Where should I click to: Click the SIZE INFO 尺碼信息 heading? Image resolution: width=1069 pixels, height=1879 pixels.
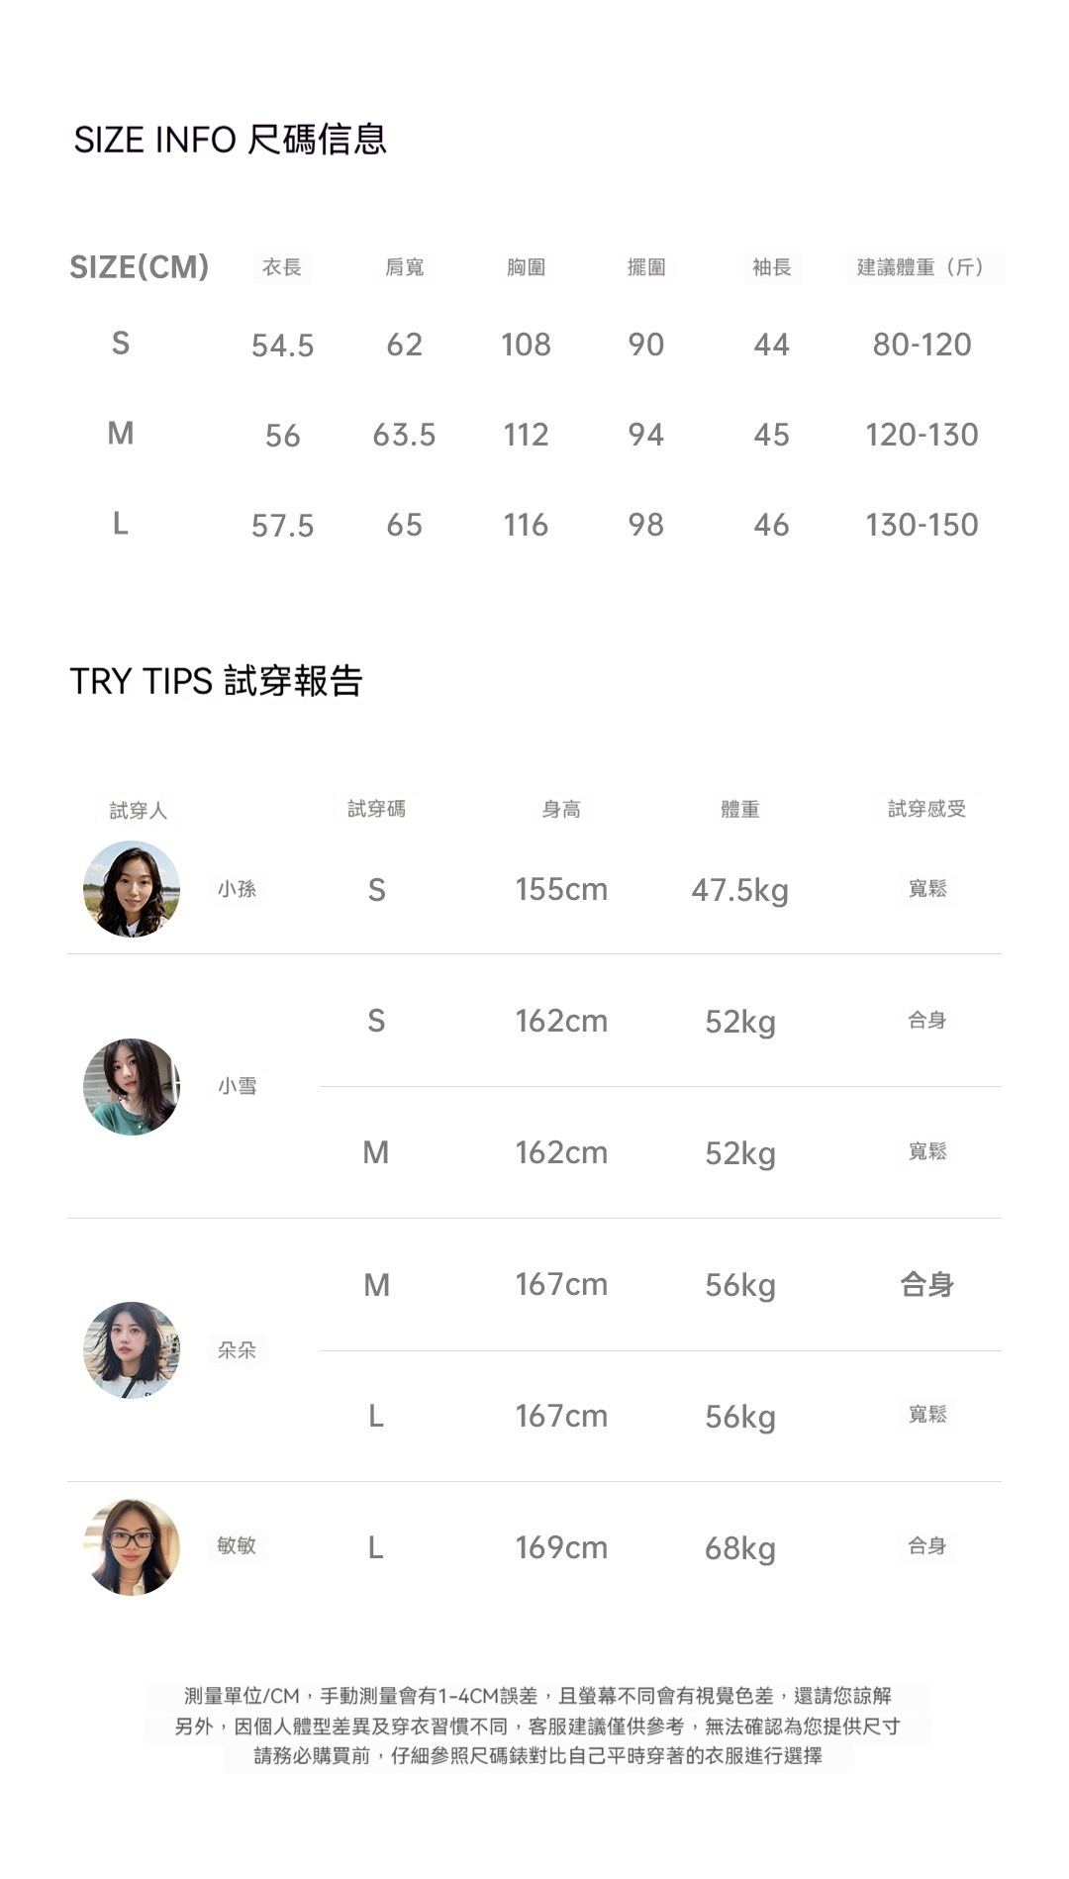coord(230,140)
